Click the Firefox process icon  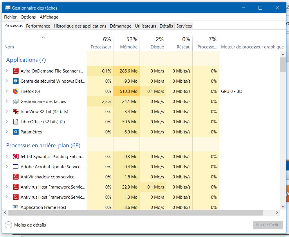16,91
